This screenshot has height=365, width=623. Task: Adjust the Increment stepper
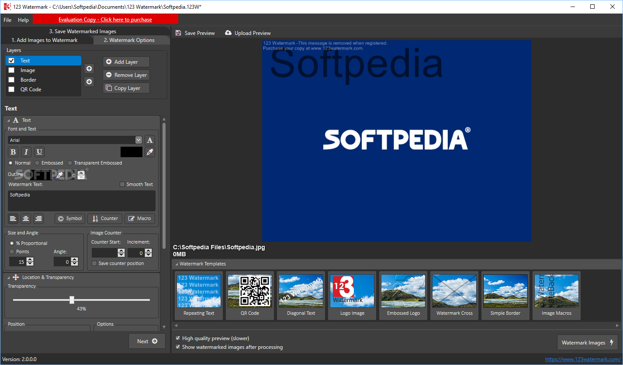tap(148, 253)
